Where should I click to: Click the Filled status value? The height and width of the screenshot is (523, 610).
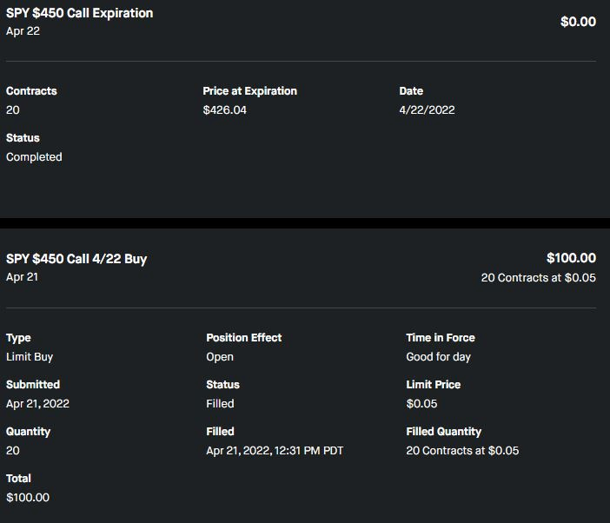click(x=220, y=404)
